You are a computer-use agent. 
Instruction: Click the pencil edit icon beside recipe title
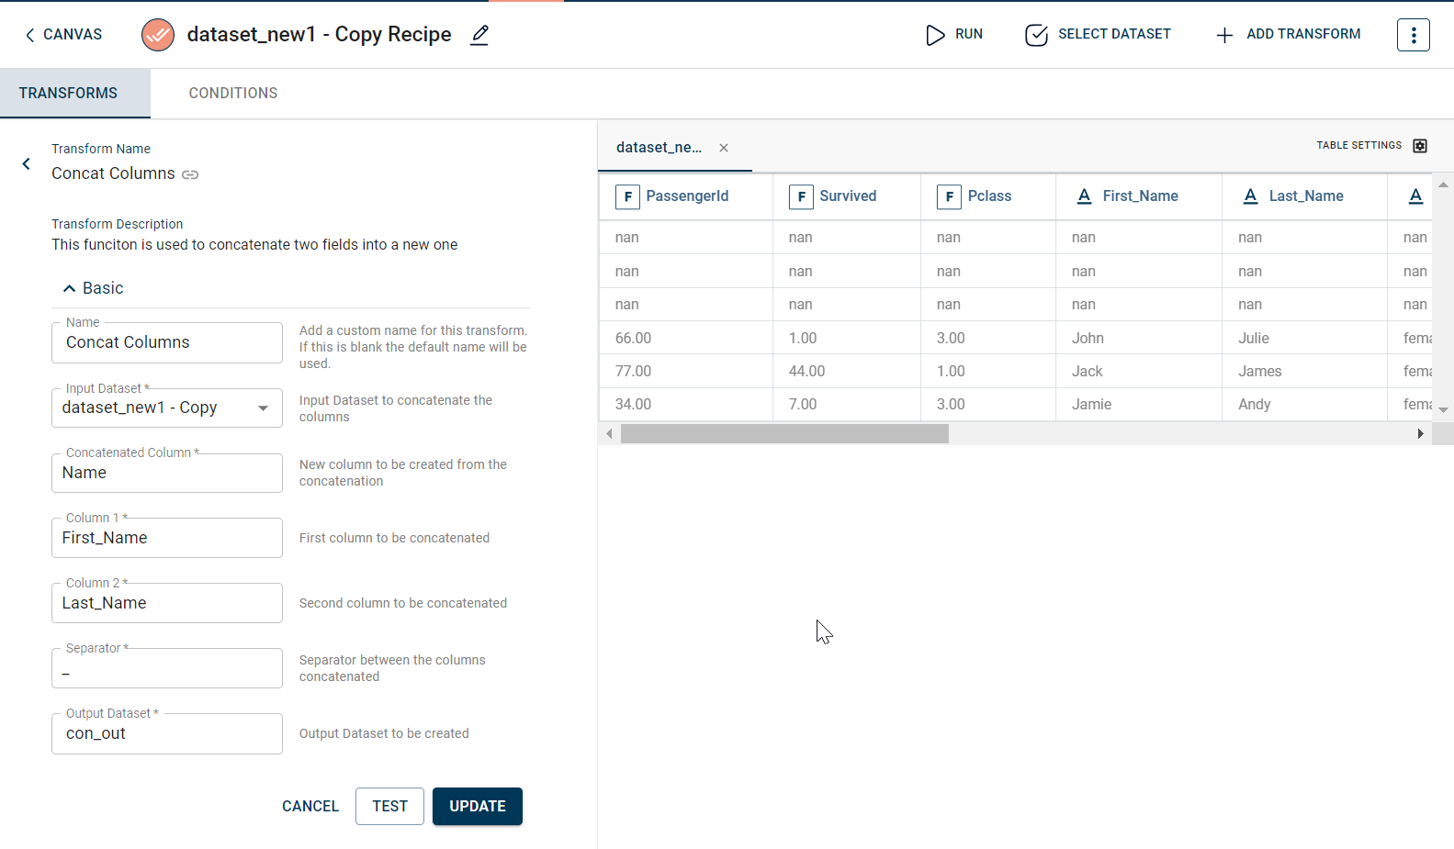[479, 35]
